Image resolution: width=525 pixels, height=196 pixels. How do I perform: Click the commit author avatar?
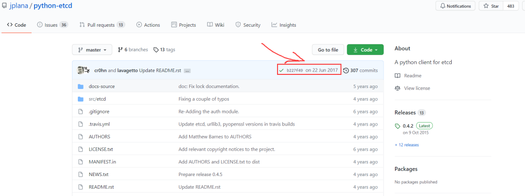[x=81, y=71]
